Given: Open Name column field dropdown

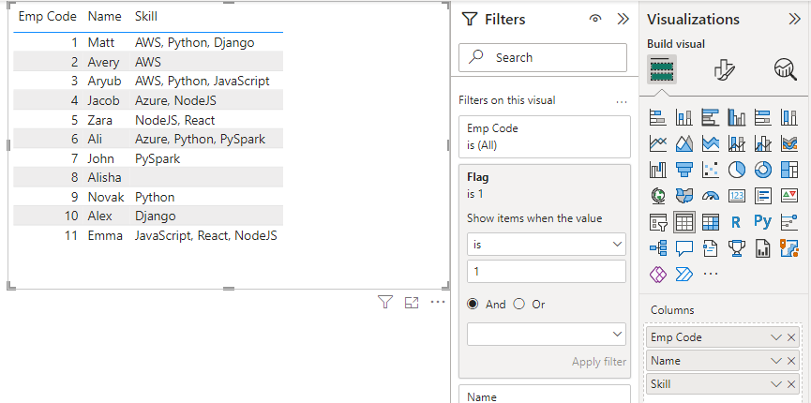Looking at the screenshot, I should (x=775, y=361).
